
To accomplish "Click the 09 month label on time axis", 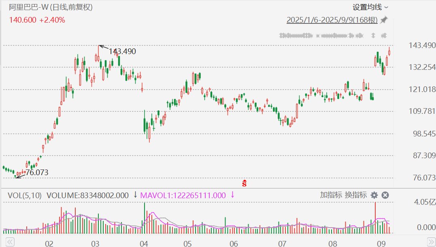I will pos(381,243).
